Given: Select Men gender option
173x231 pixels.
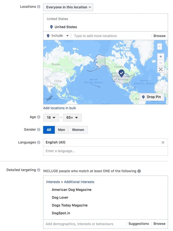Looking at the screenshot, I should coord(61,130).
